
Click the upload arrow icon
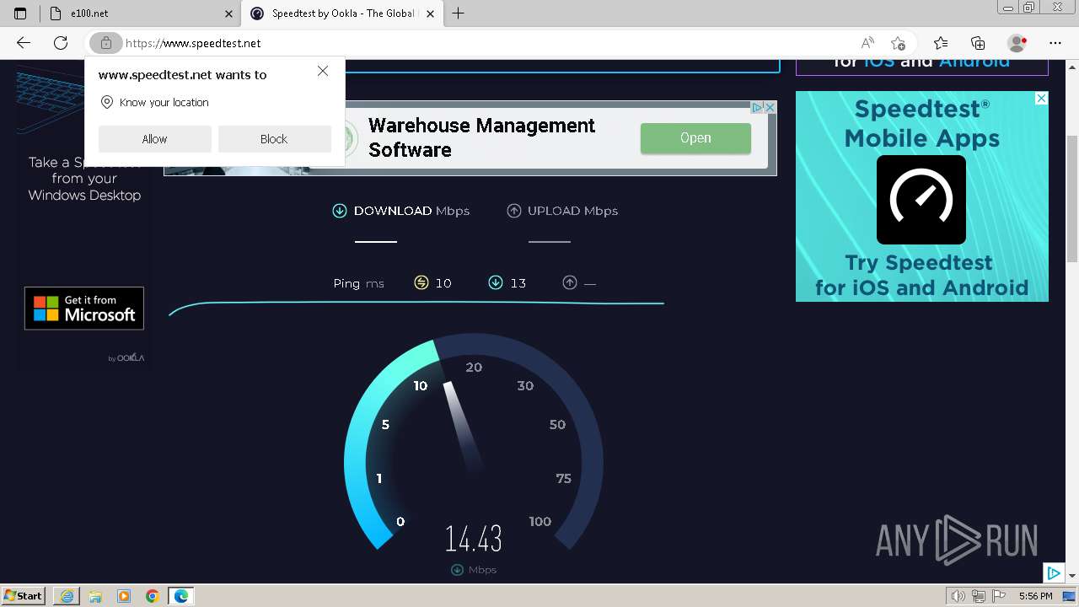pyautogui.click(x=514, y=211)
